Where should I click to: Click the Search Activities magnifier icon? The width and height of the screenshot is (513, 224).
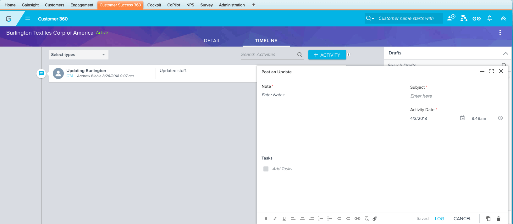[300, 55]
